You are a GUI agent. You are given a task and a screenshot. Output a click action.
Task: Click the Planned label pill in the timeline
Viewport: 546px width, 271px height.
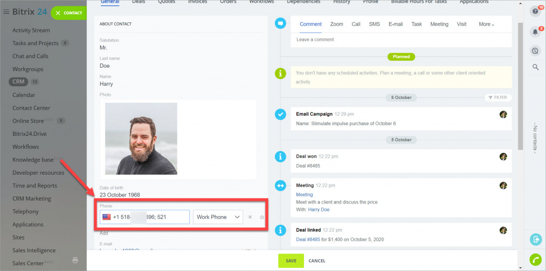pyautogui.click(x=401, y=56)
